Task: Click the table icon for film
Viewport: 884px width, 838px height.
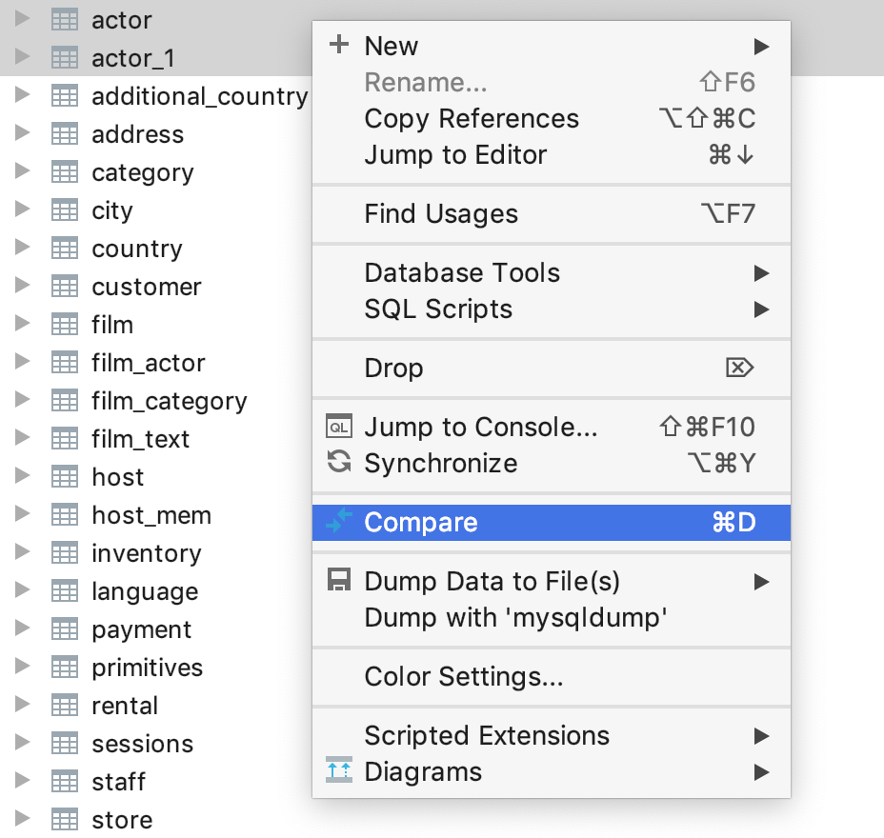Action: click(65, 324)
